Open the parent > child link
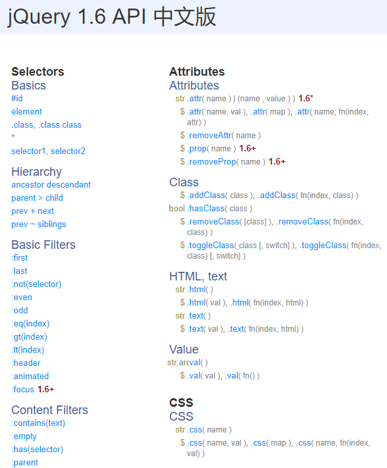387x468 pixels. [38, 198]
